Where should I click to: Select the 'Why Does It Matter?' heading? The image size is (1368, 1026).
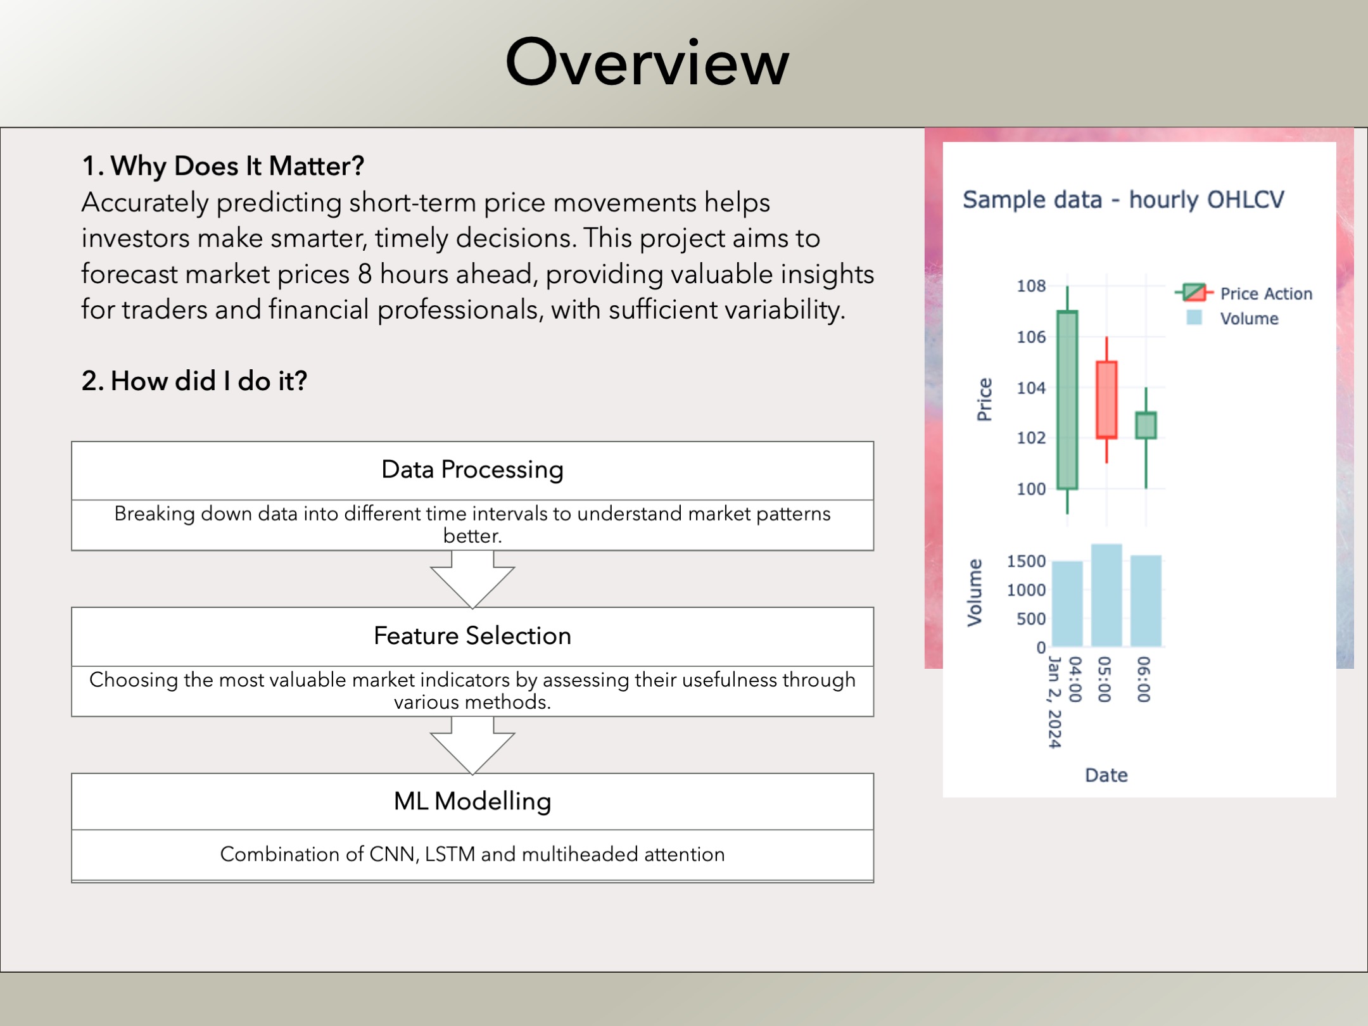pyautogui.click(x=223, y=166)
